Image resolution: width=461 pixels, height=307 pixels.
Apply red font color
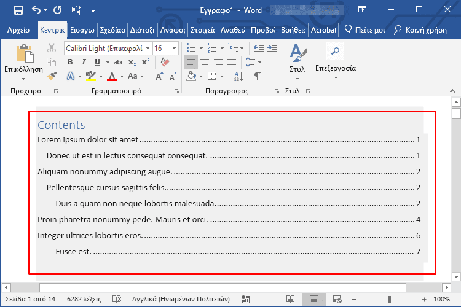coord(112,76)
